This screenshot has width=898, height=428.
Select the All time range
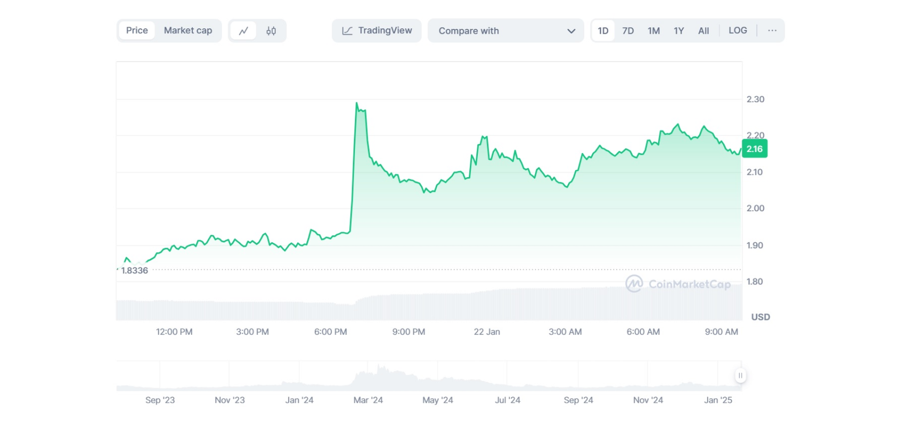pos(703,31)
